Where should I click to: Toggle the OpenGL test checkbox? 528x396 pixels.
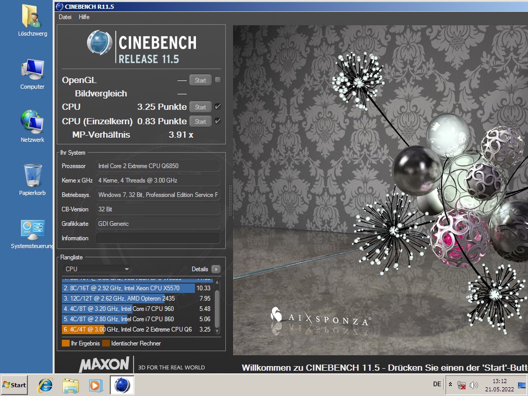point(218,80)
